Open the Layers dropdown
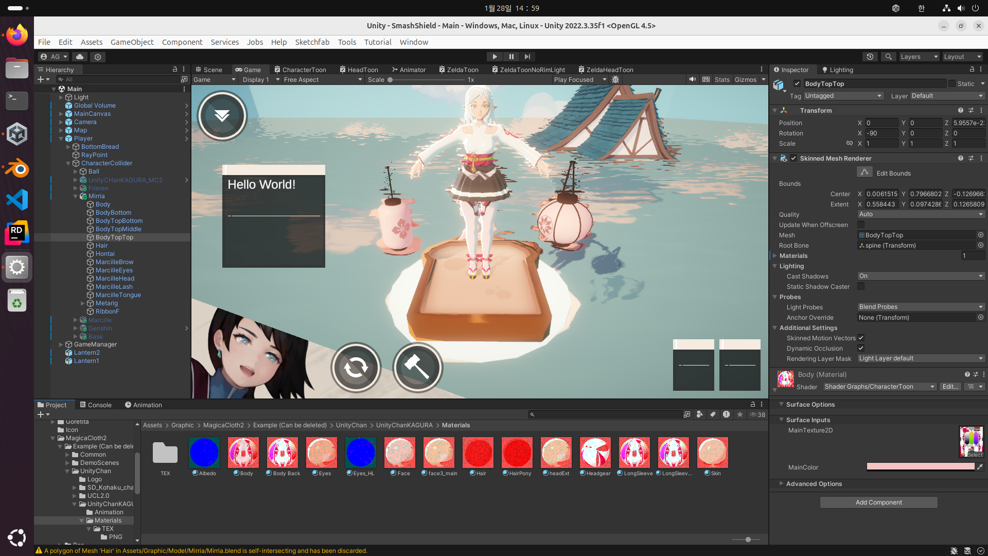The height and width of the screenshot is (556, 988). (x=919, y=57)
